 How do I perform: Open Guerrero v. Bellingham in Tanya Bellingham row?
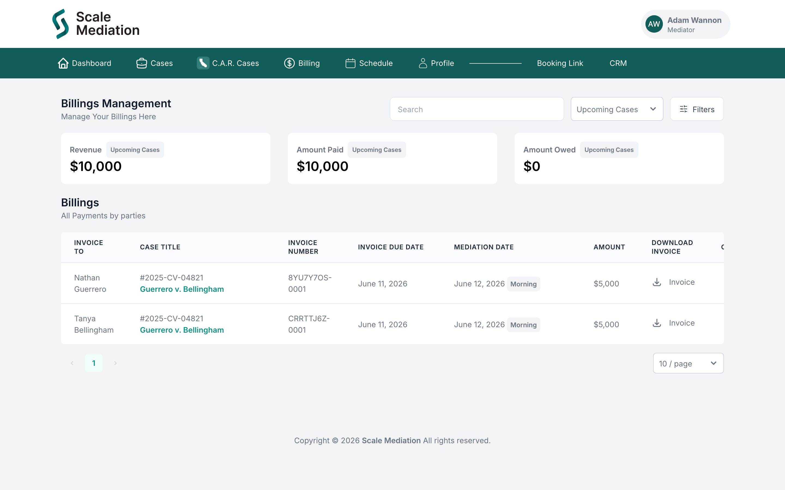(182, 330)
